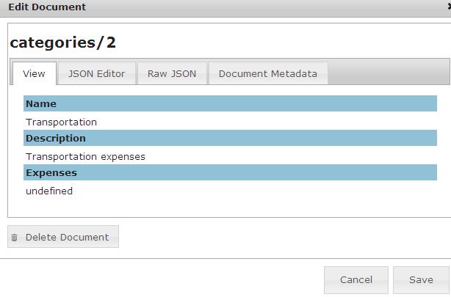The image size is (451, 297).
Task: Cancel editing the document
Action: point(356,279)
